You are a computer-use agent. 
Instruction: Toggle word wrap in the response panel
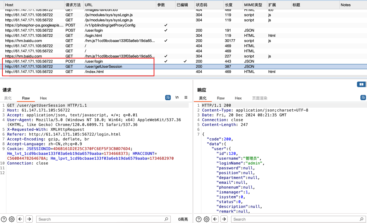click(363, 97)
